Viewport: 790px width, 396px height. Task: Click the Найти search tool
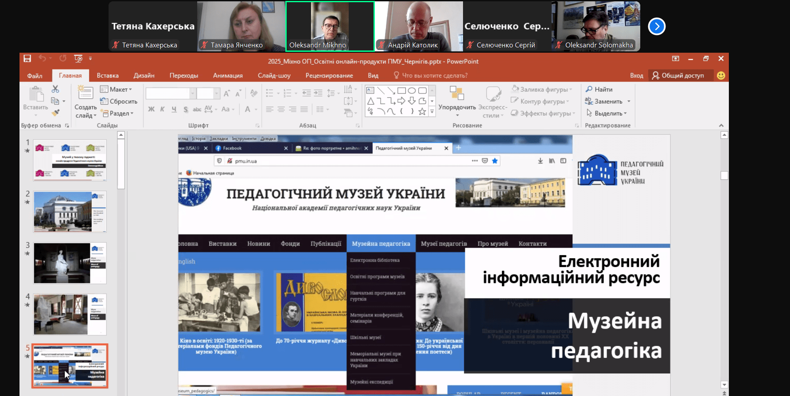(599, 89)
